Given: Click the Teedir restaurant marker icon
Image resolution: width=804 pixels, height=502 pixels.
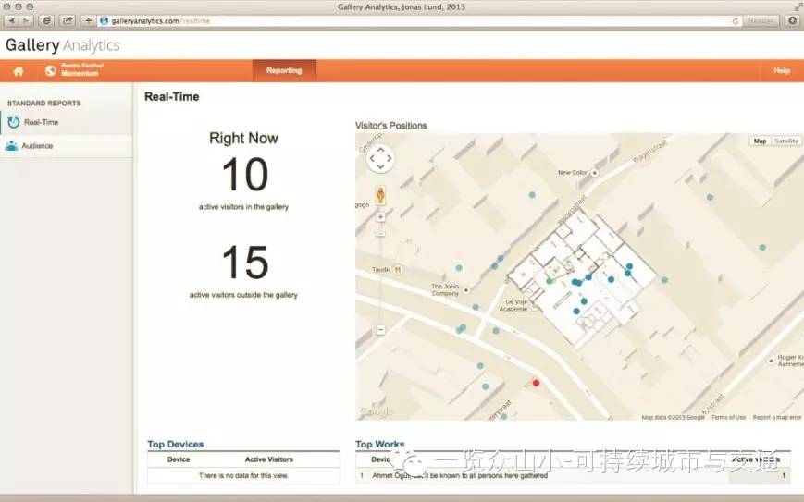Looking at the screenshot, I should tap(398, 269).
